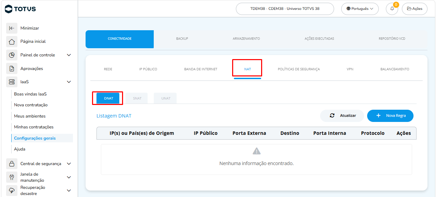Click the refresh icon in Atualizar
436x197 pixels.
click(x=332, y=115)
